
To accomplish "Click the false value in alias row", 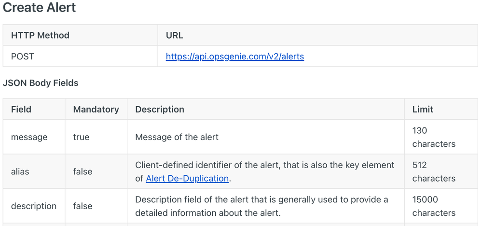I will coord(83,171).
